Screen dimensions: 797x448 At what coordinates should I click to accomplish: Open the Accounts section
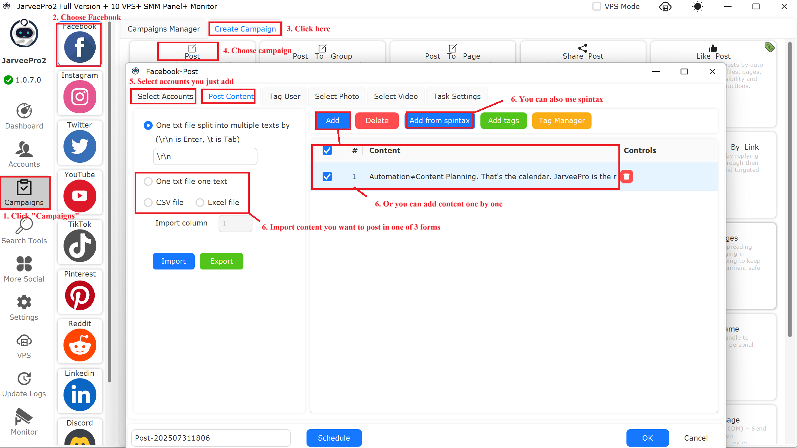click(24, 155)
